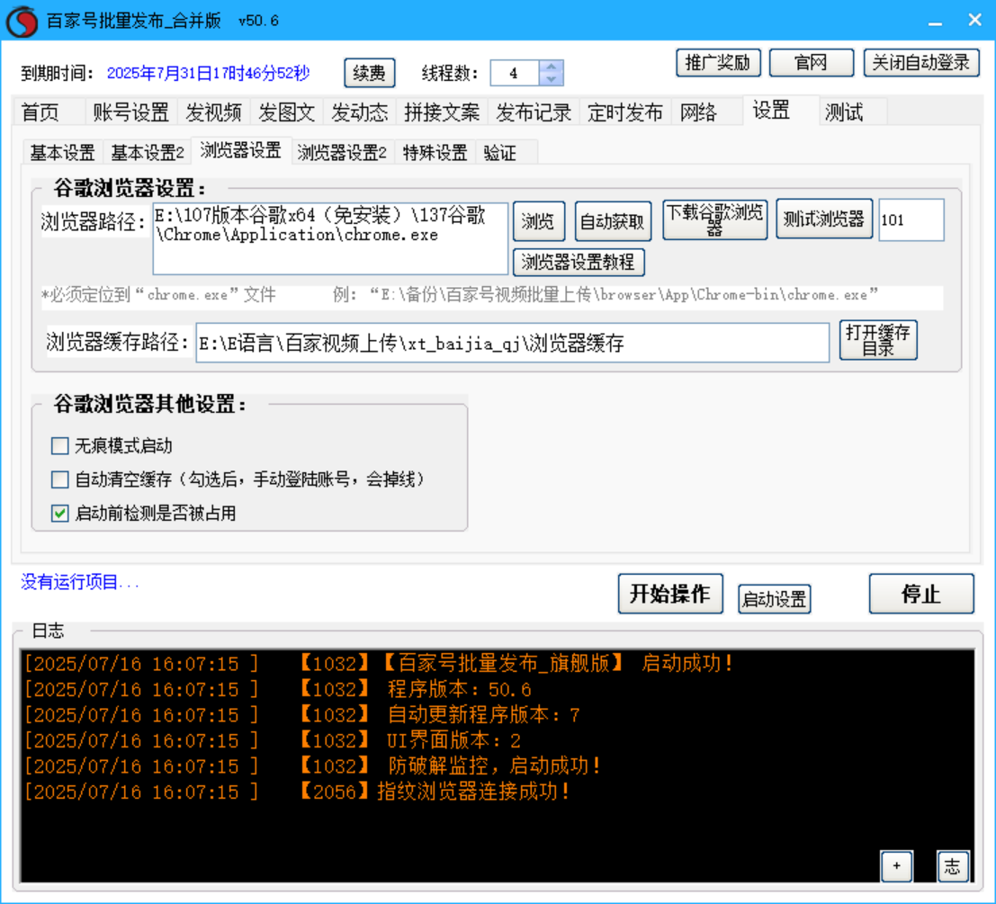This screenshot has width=996, height=904.
Task: Click 下载谷歌浏览器 button
Action: pos(714,219)
